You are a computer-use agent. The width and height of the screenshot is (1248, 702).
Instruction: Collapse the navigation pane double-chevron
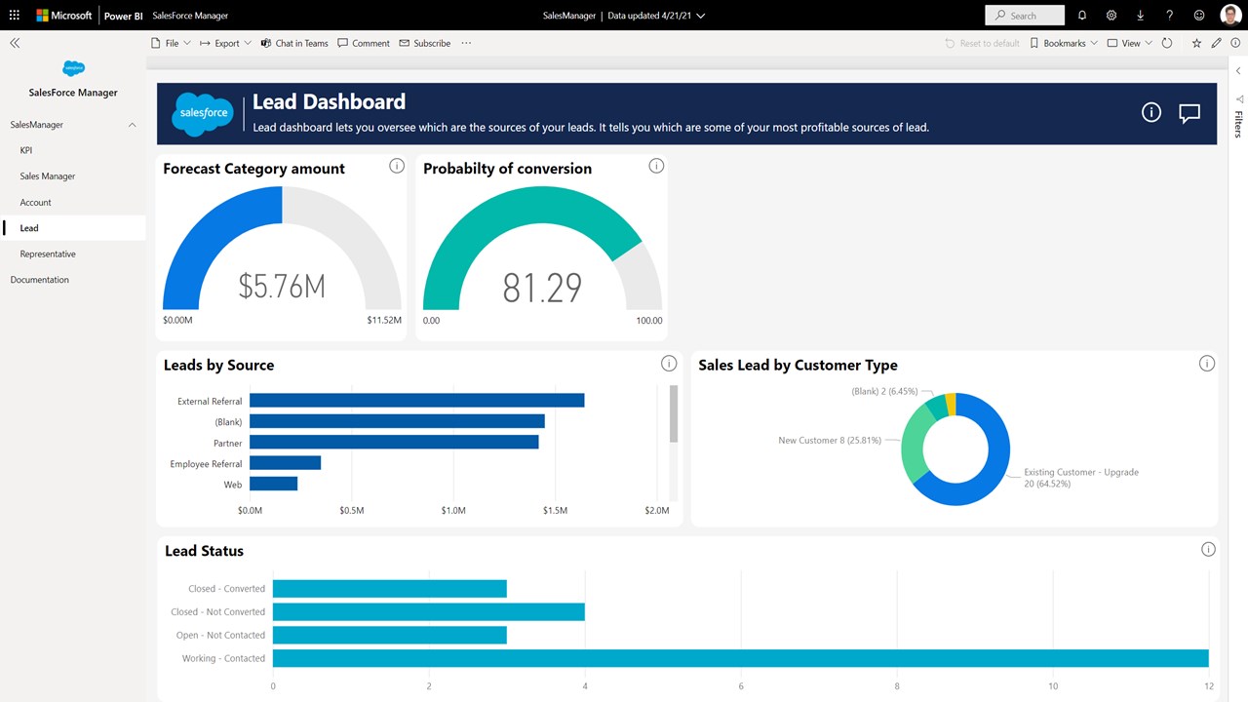15,43
